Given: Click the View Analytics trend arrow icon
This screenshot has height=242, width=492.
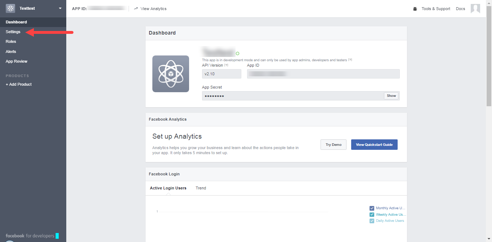Looking at the screenshot, I should coord(136,9).
